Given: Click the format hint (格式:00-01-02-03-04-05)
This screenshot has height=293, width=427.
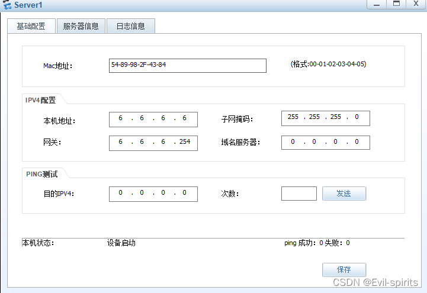Looking at the screenshot, I should tap(329, 64).
